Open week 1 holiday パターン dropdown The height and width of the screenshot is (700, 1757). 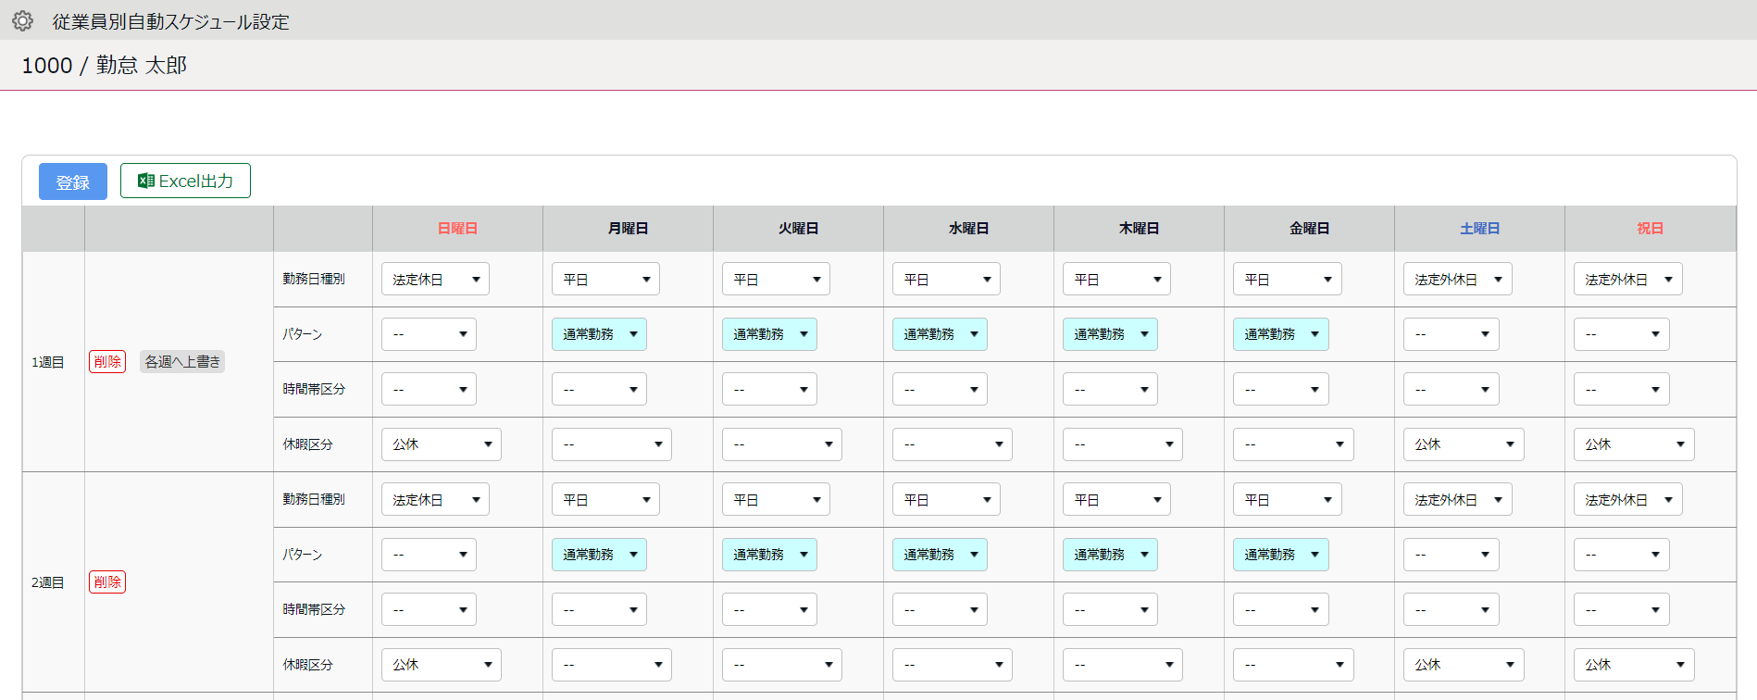click(1621, 334)
